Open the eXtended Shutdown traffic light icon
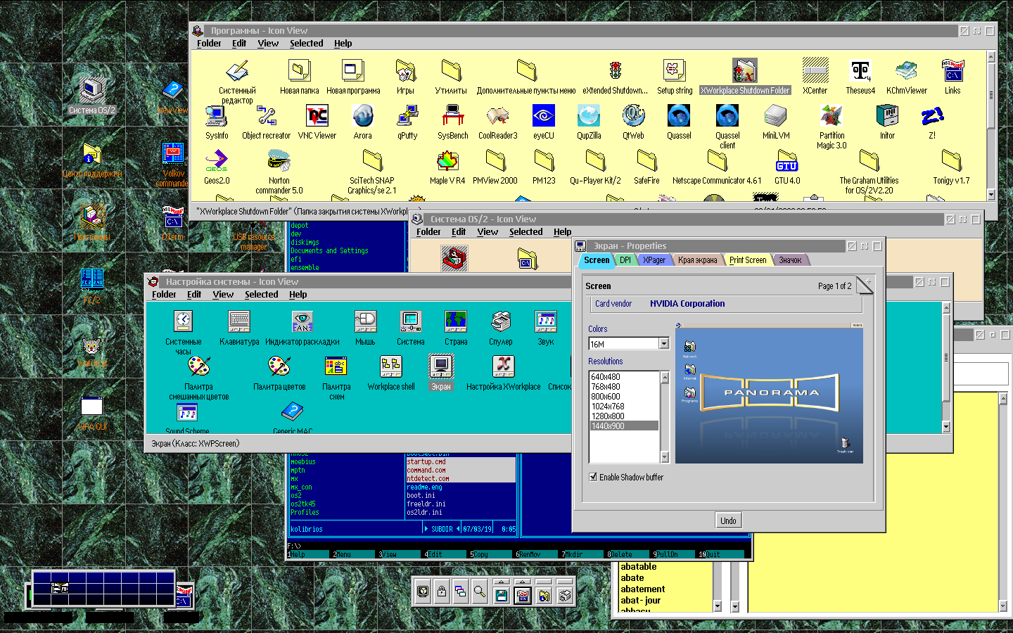The width and height of the screenshot is (1013, 633). 615,71
